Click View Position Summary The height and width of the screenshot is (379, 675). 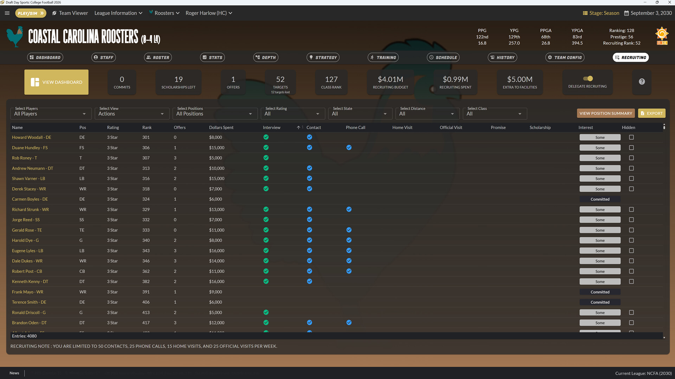coord(605,113)
